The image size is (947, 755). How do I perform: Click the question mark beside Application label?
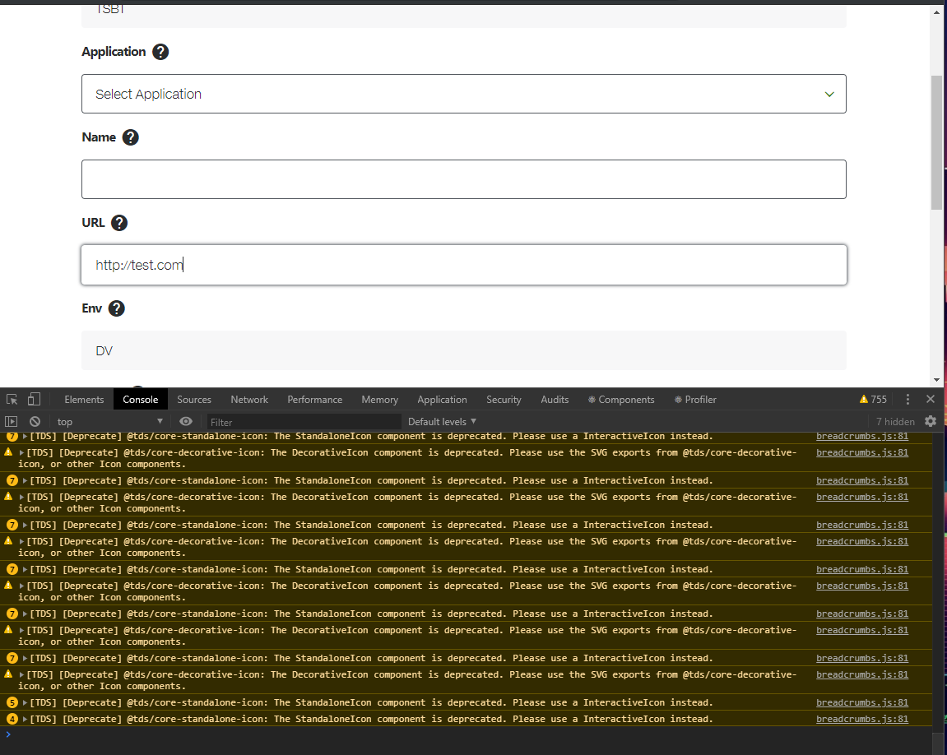point(160,51)
